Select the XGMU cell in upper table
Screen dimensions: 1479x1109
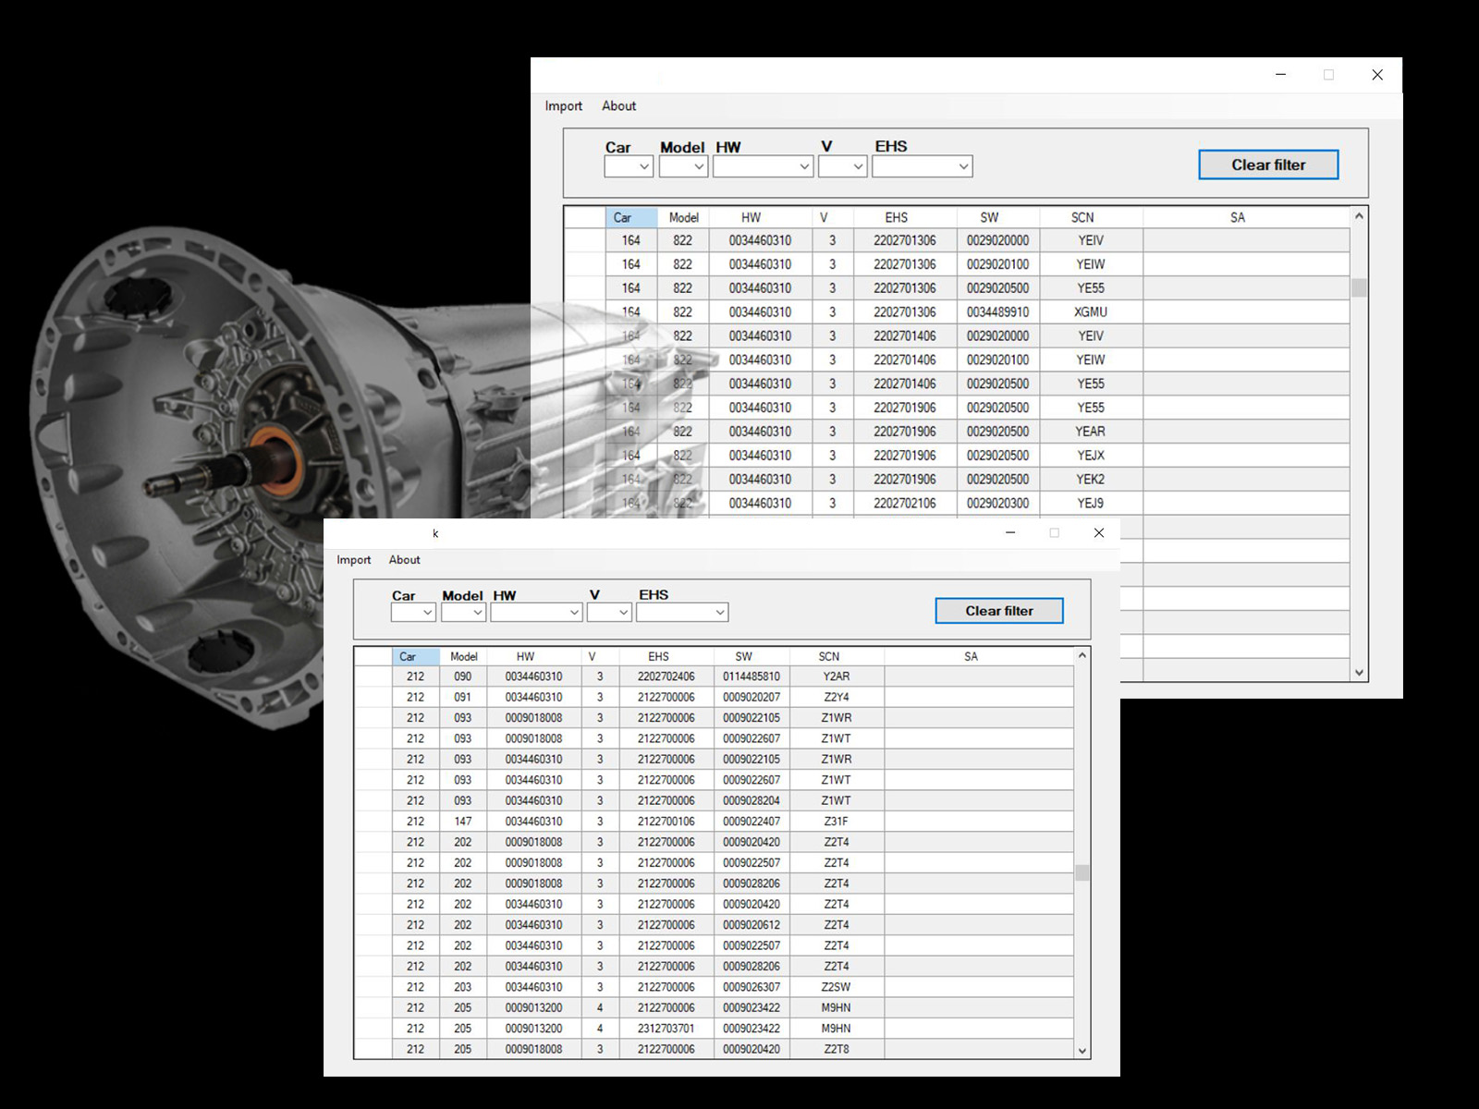pos(1090,312)
